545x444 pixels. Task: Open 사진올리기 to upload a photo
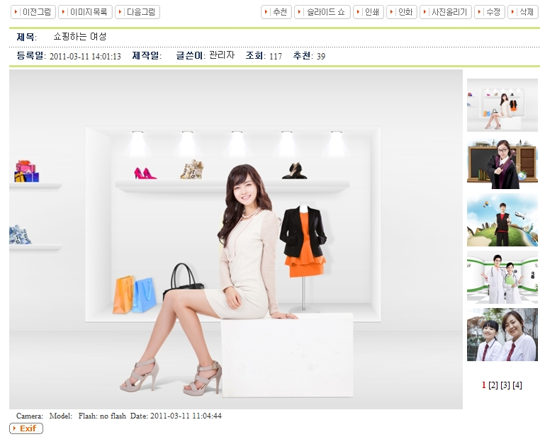click(446, 12)
